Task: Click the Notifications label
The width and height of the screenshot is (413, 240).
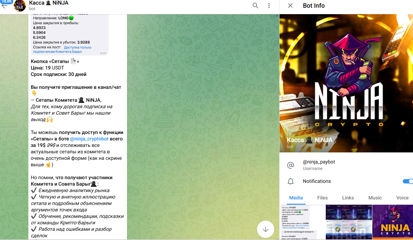Action: [x=317, y=181]
